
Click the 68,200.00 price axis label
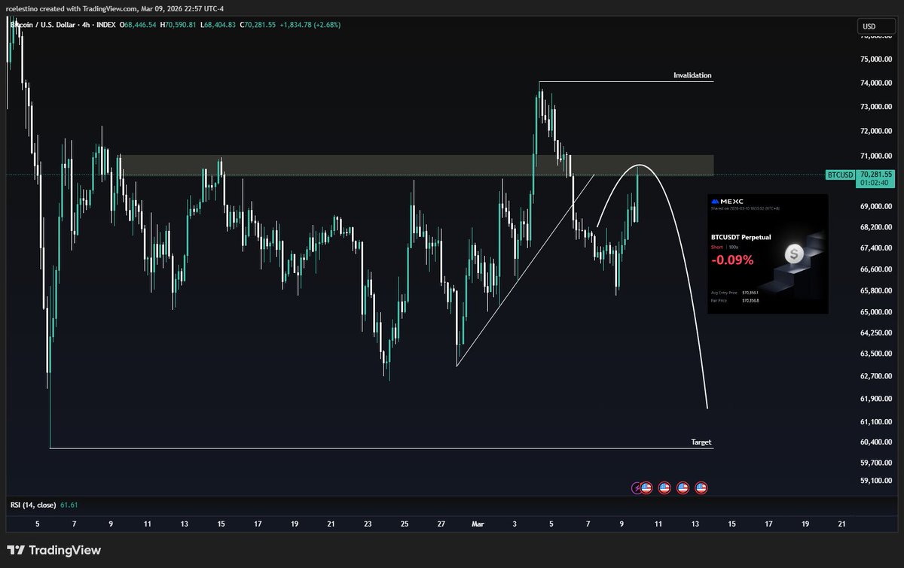pyautogui.click(x=877, y=227)
